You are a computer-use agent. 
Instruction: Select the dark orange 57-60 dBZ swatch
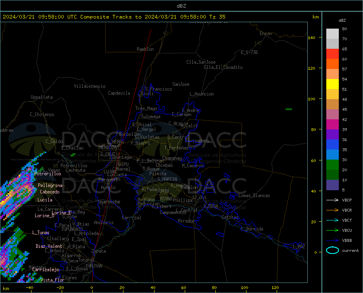332,64
